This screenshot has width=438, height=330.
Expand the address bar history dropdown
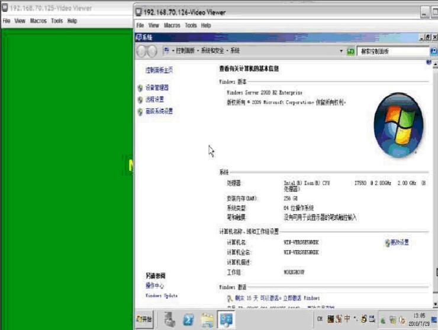click(x=341, y=51)
